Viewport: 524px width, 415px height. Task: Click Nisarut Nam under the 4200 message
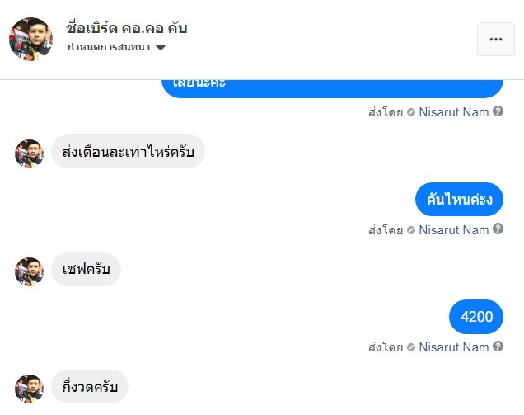pos(453,347)
